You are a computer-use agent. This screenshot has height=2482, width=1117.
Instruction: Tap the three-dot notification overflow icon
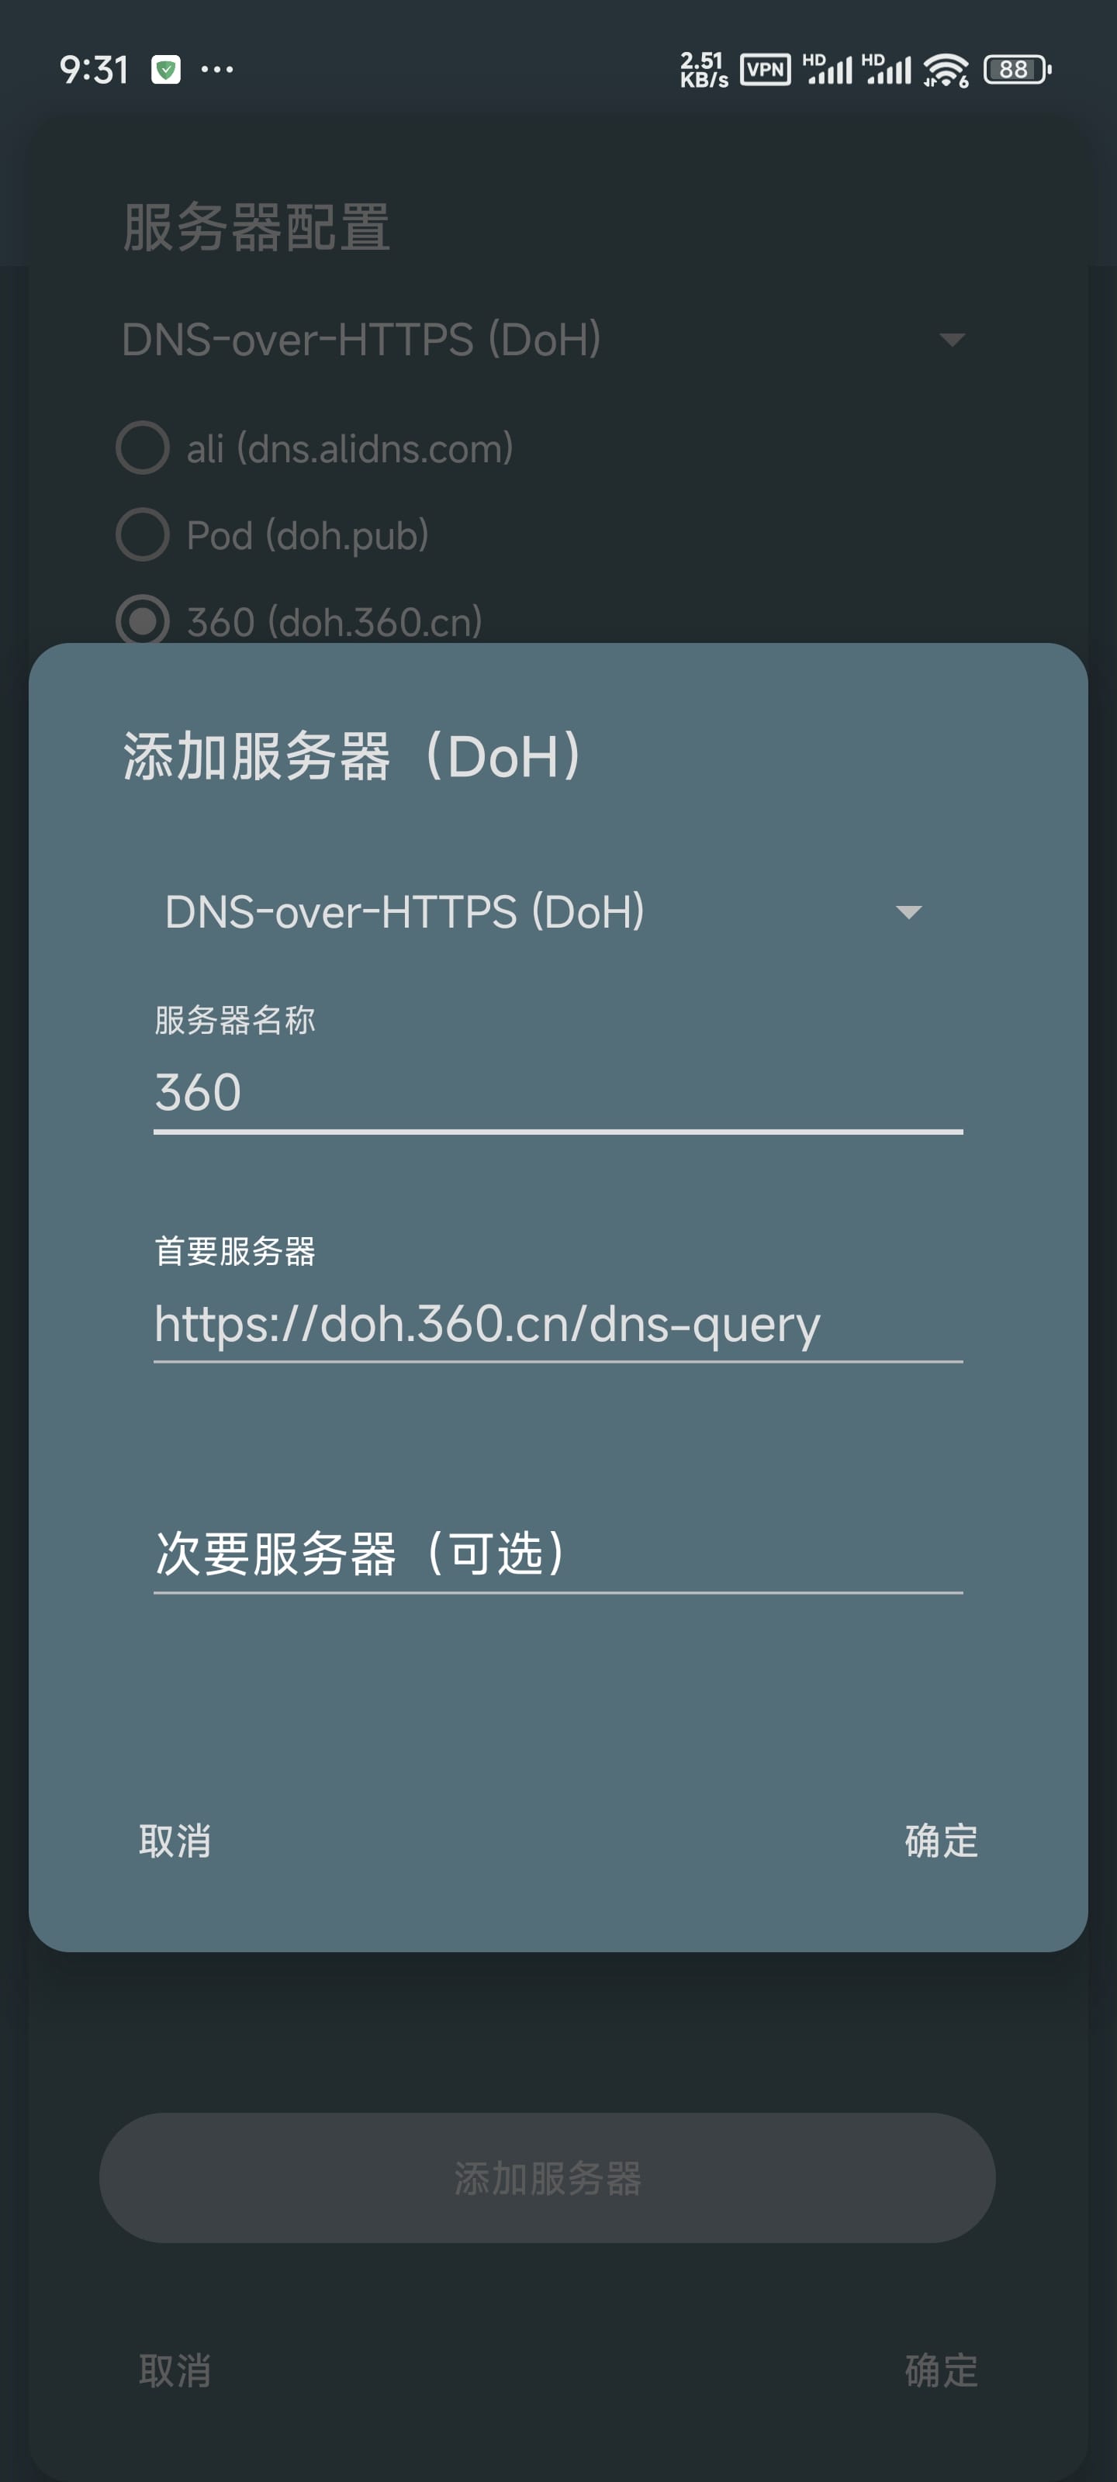pos(217,69)
